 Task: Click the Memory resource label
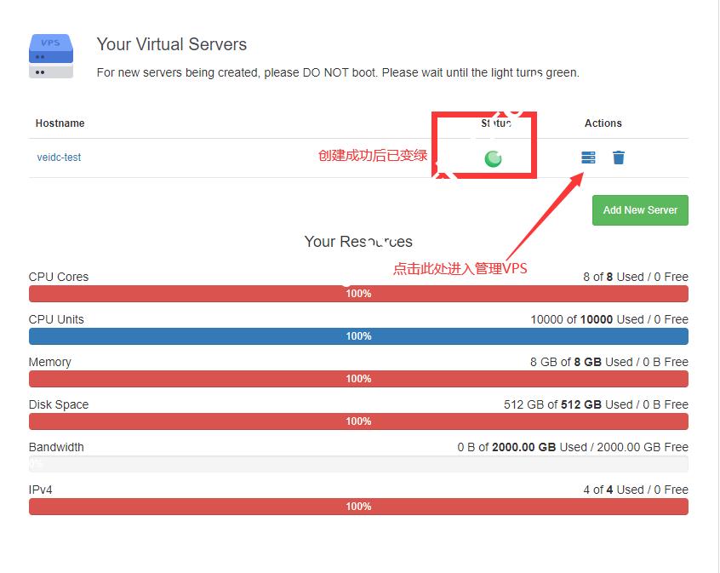tap(50, 362)
